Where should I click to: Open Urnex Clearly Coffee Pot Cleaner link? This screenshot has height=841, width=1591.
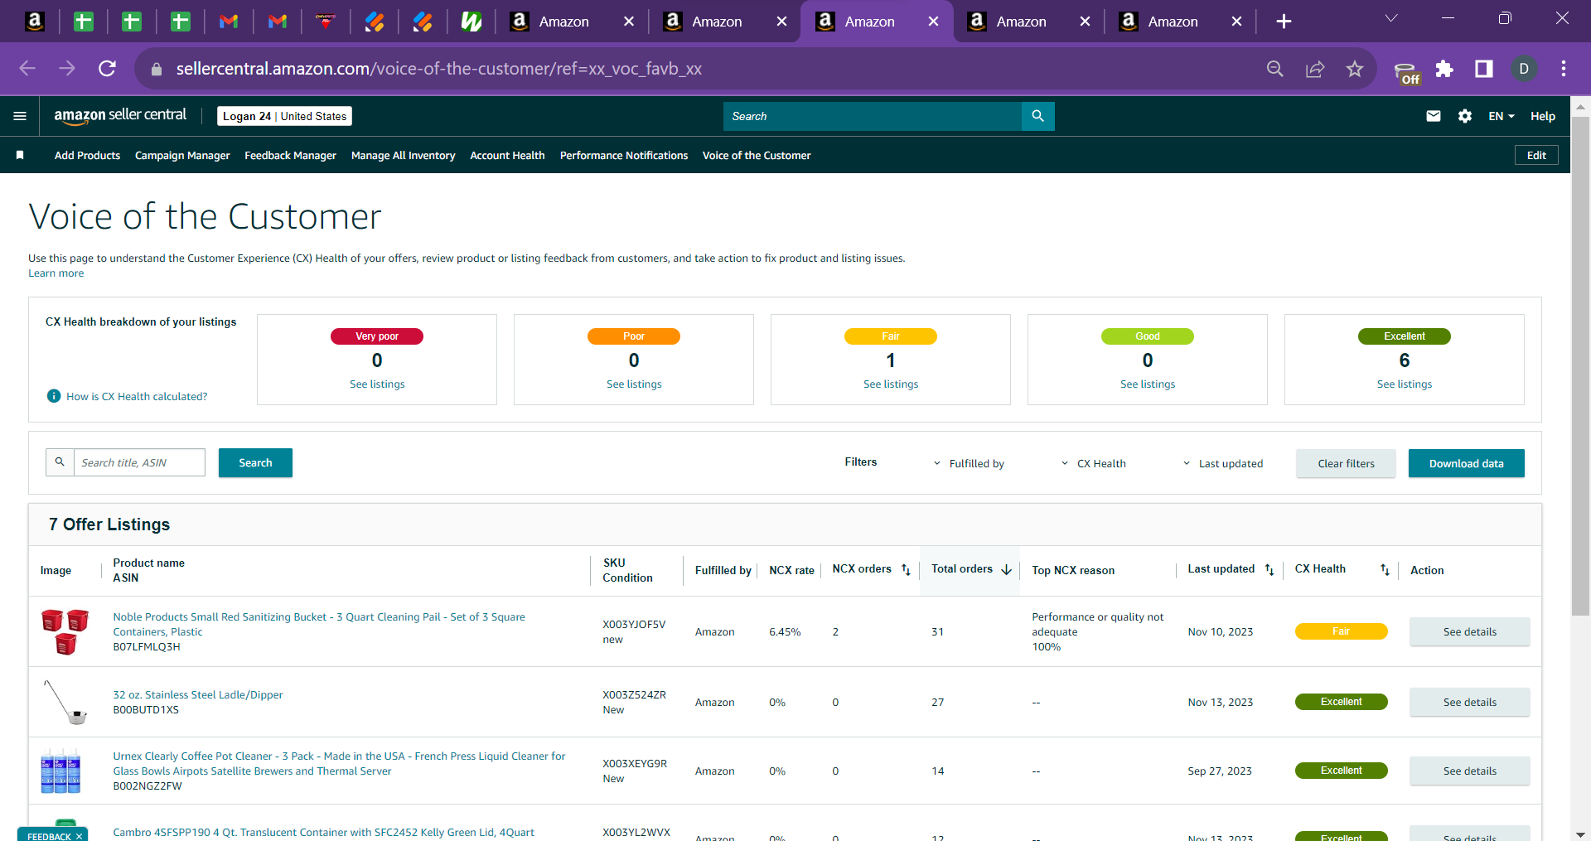[339, 763]
